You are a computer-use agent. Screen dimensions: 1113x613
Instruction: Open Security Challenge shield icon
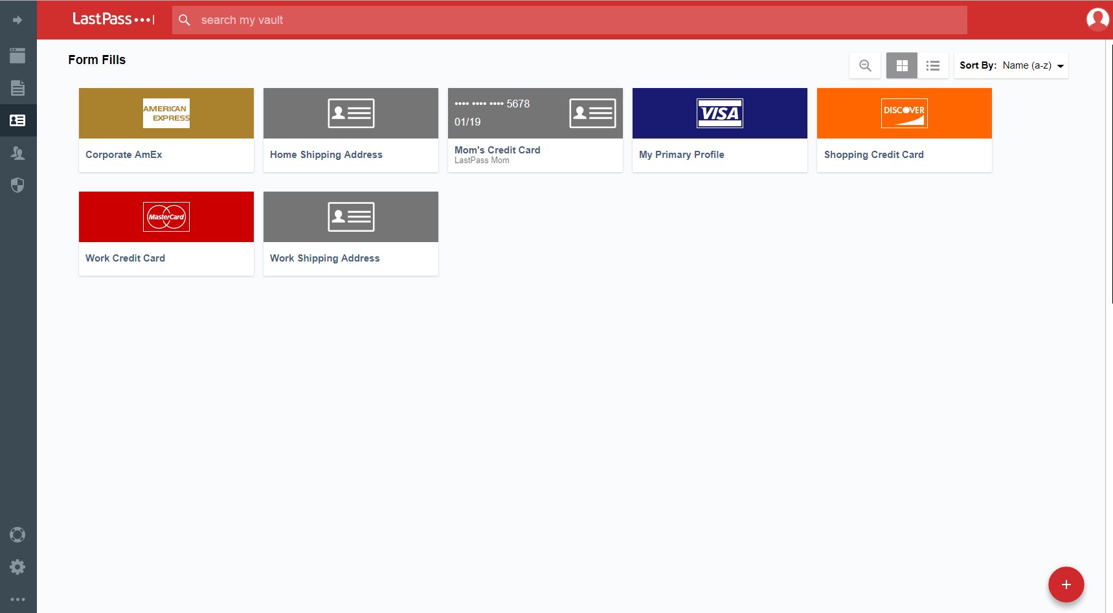[17, 185]
